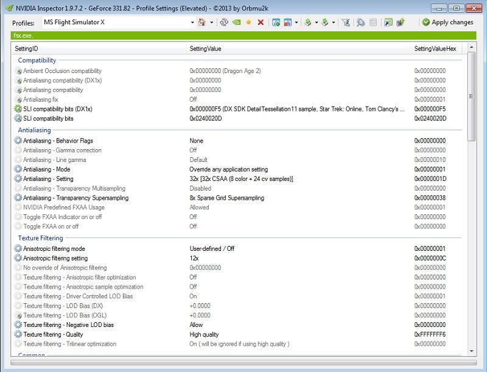Click the SettingValue column header
Screen dimensions: 487x372
click(x=299, y=49)
